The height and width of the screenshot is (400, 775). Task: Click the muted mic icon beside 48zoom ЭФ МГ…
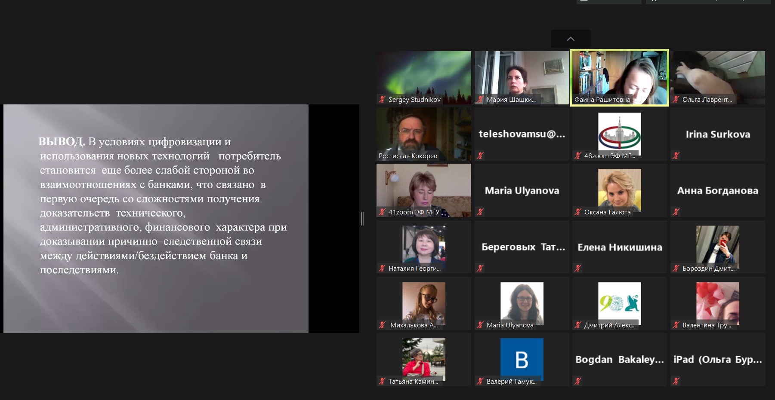coord(577,156)
